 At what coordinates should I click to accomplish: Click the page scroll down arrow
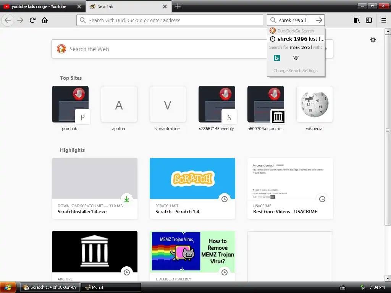tap(388, 278)
